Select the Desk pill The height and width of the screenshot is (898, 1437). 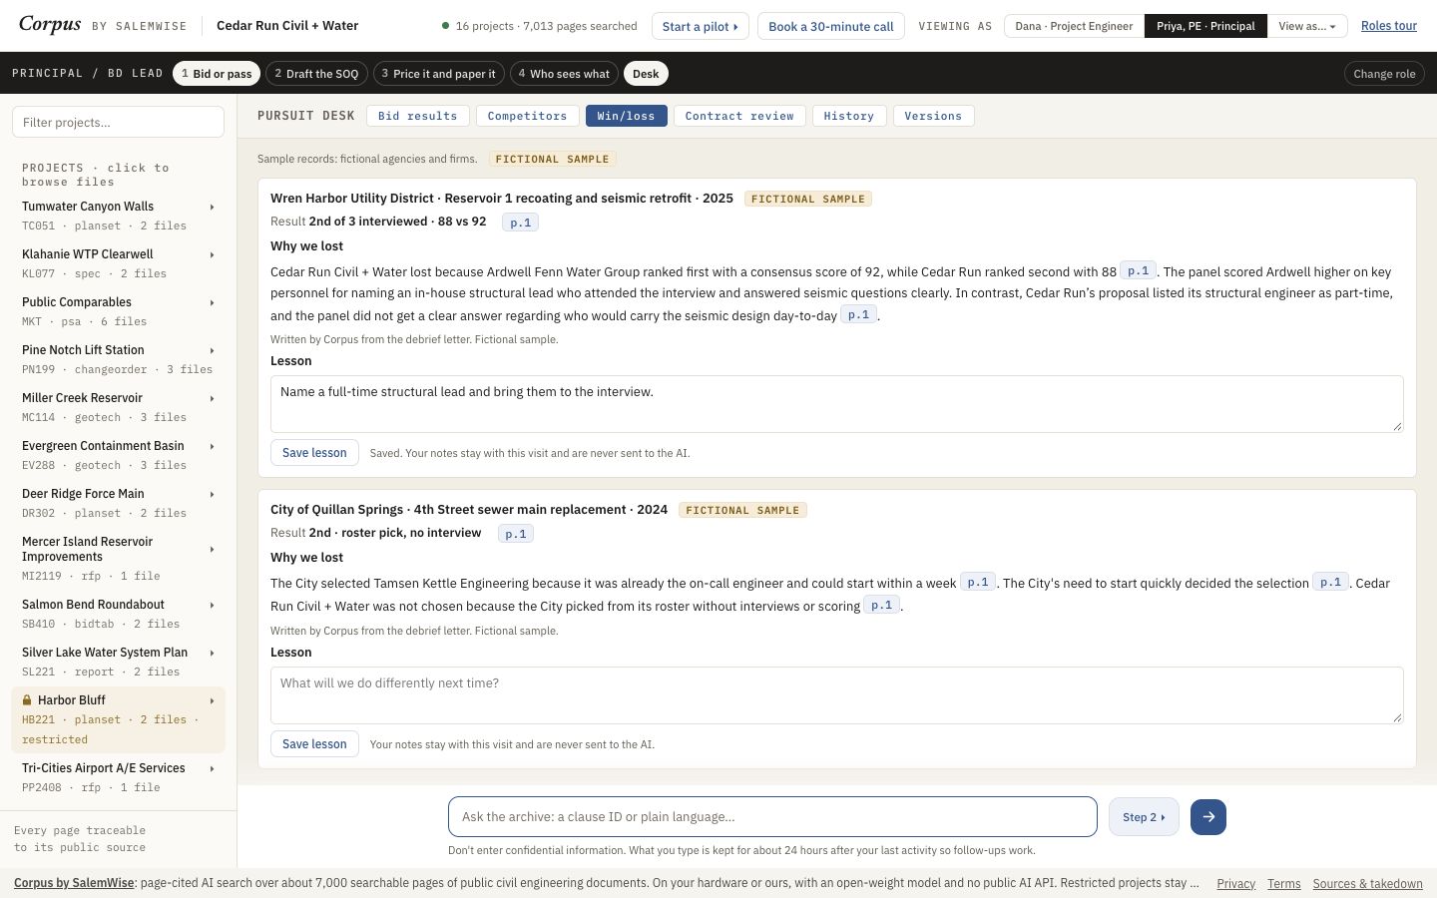point(646,74)
